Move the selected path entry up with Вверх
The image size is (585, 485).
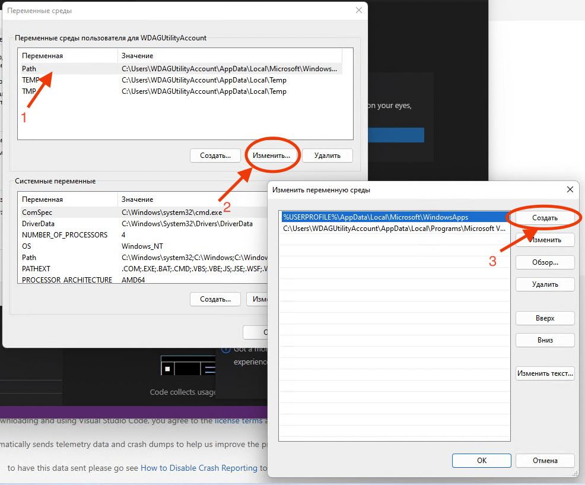point(544,318)
